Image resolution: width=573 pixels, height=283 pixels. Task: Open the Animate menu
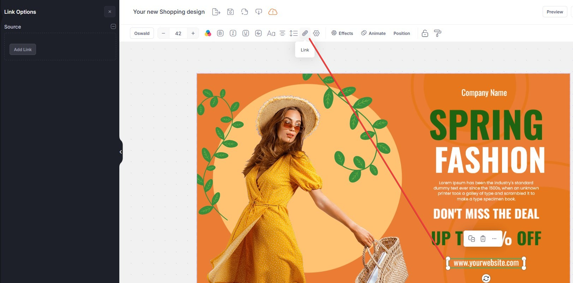point(373,33)
